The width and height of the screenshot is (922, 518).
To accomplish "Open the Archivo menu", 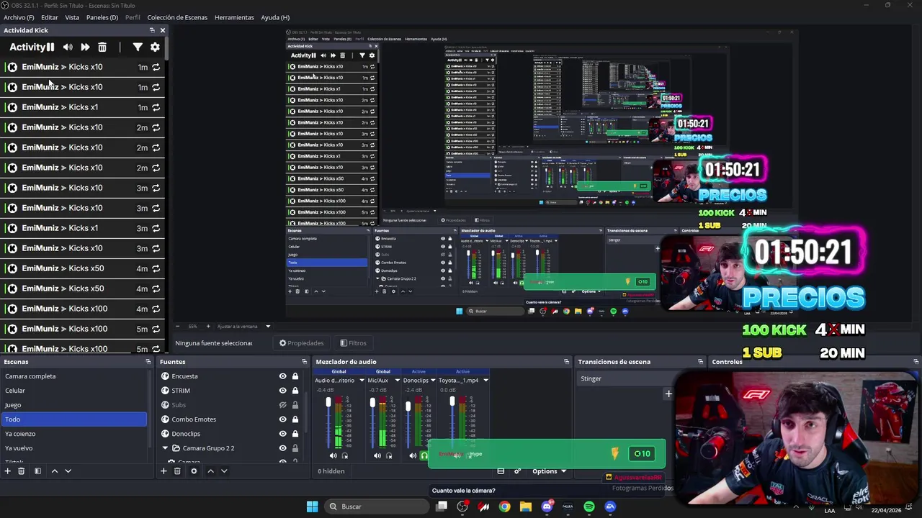I will (x=19, y=17).
